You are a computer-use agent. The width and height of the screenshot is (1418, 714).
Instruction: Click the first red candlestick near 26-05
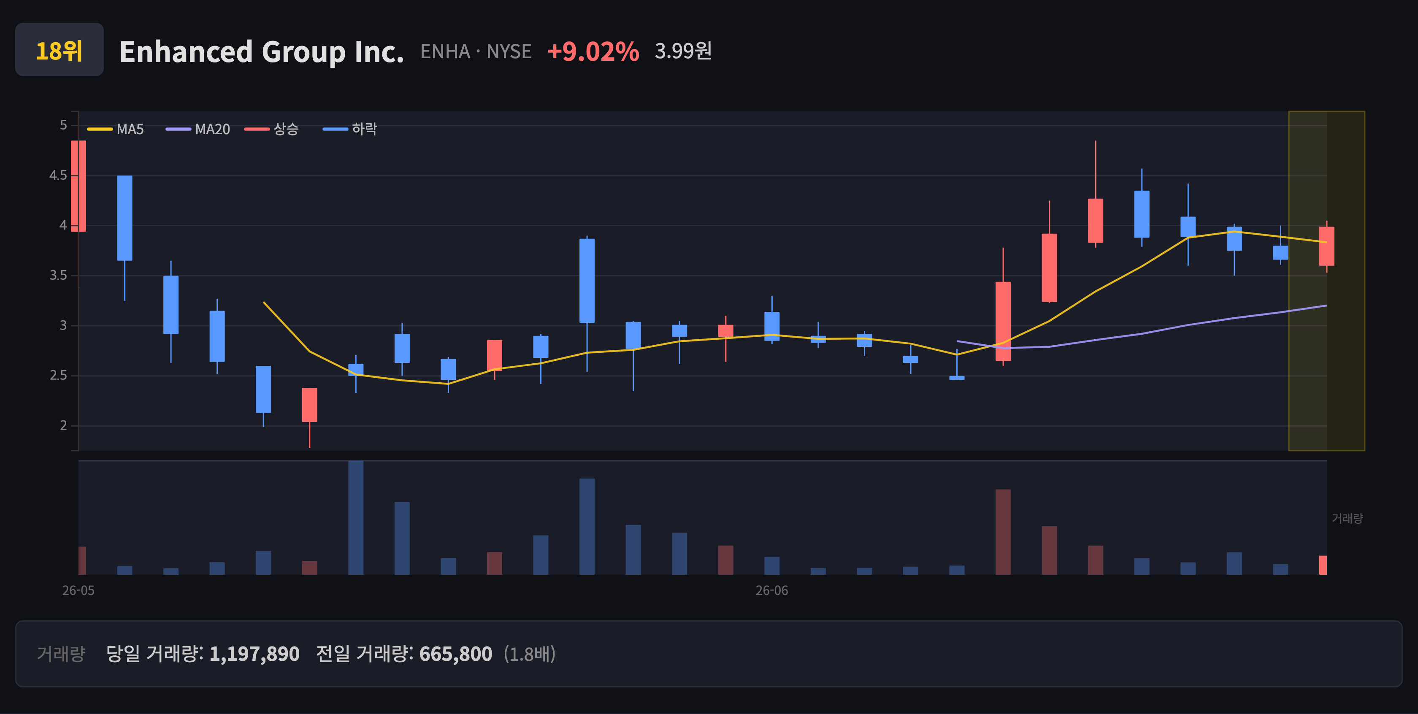click(78, 186)
